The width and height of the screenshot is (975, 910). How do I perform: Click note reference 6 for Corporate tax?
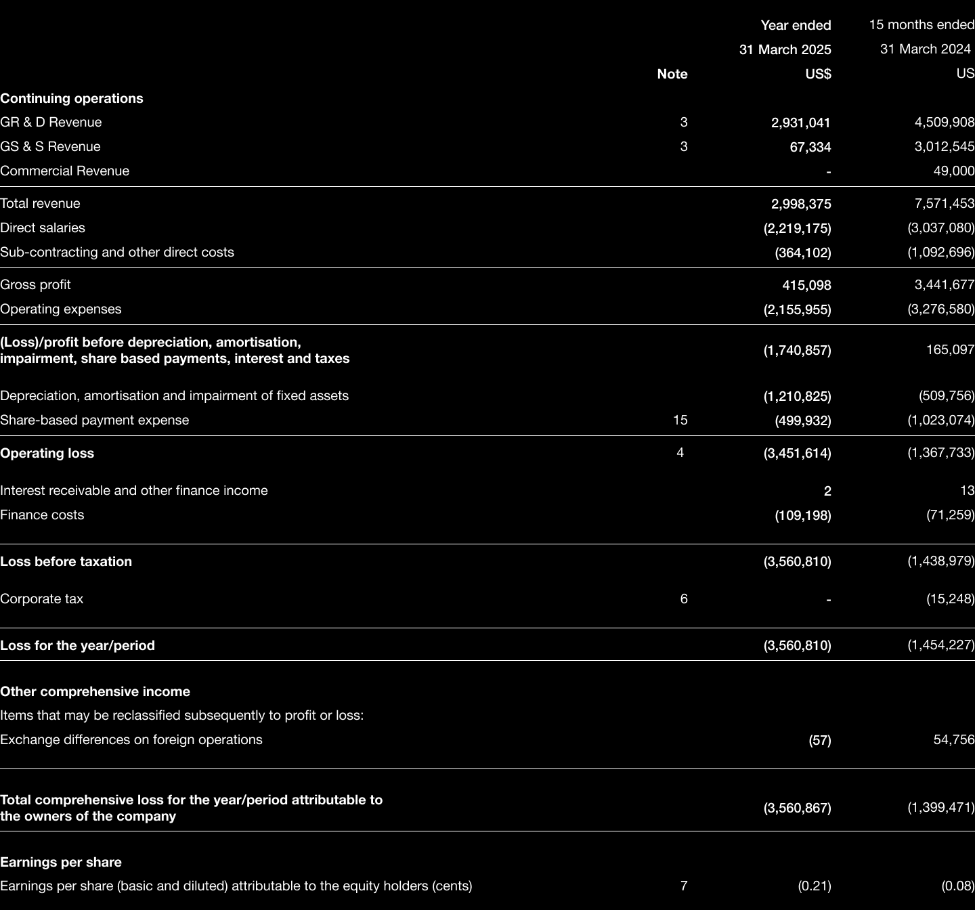tap(684, 599)
